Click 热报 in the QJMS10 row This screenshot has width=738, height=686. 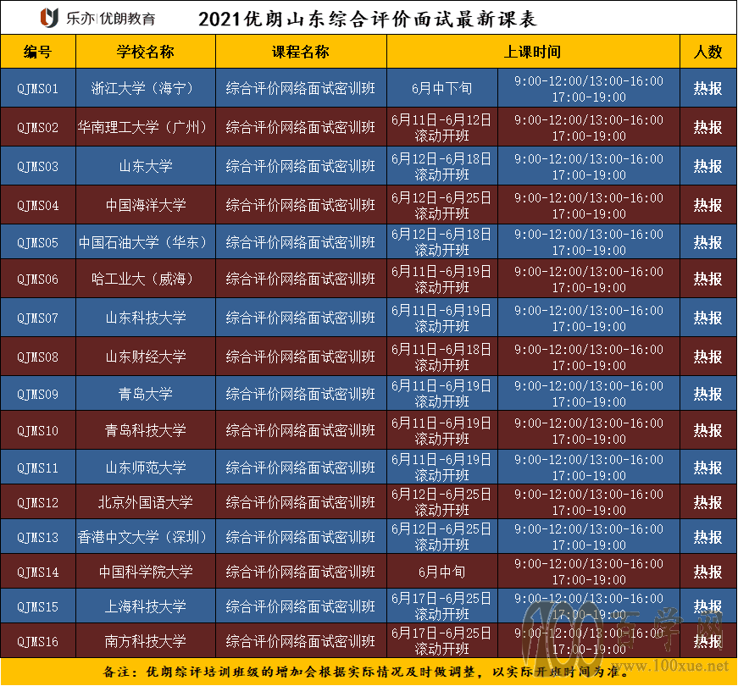point(707,431)
